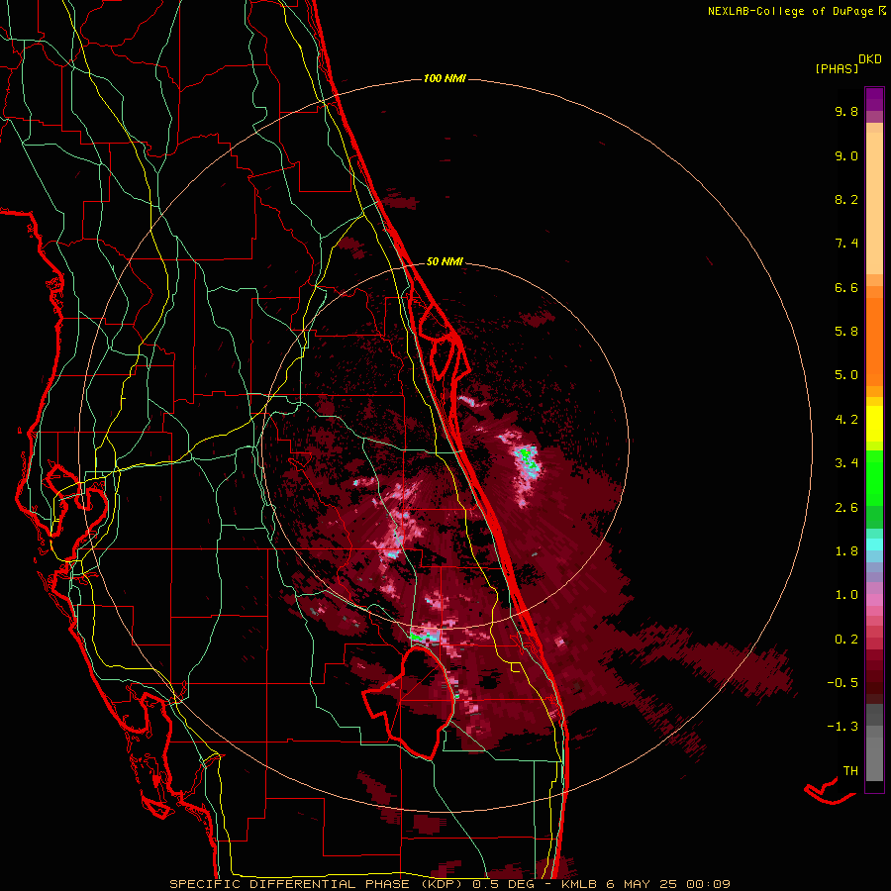Pick the pale peach band of the color scale
Viewport: 891px width, 891px height.
click(874, 203)
